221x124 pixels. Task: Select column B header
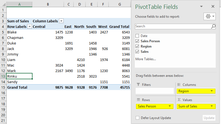[48, 4]
